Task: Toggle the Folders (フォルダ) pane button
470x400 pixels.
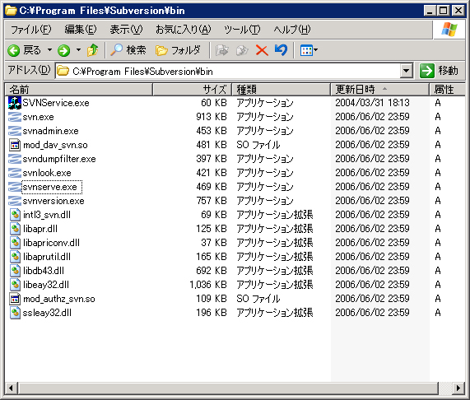Action: pos(178,50)
